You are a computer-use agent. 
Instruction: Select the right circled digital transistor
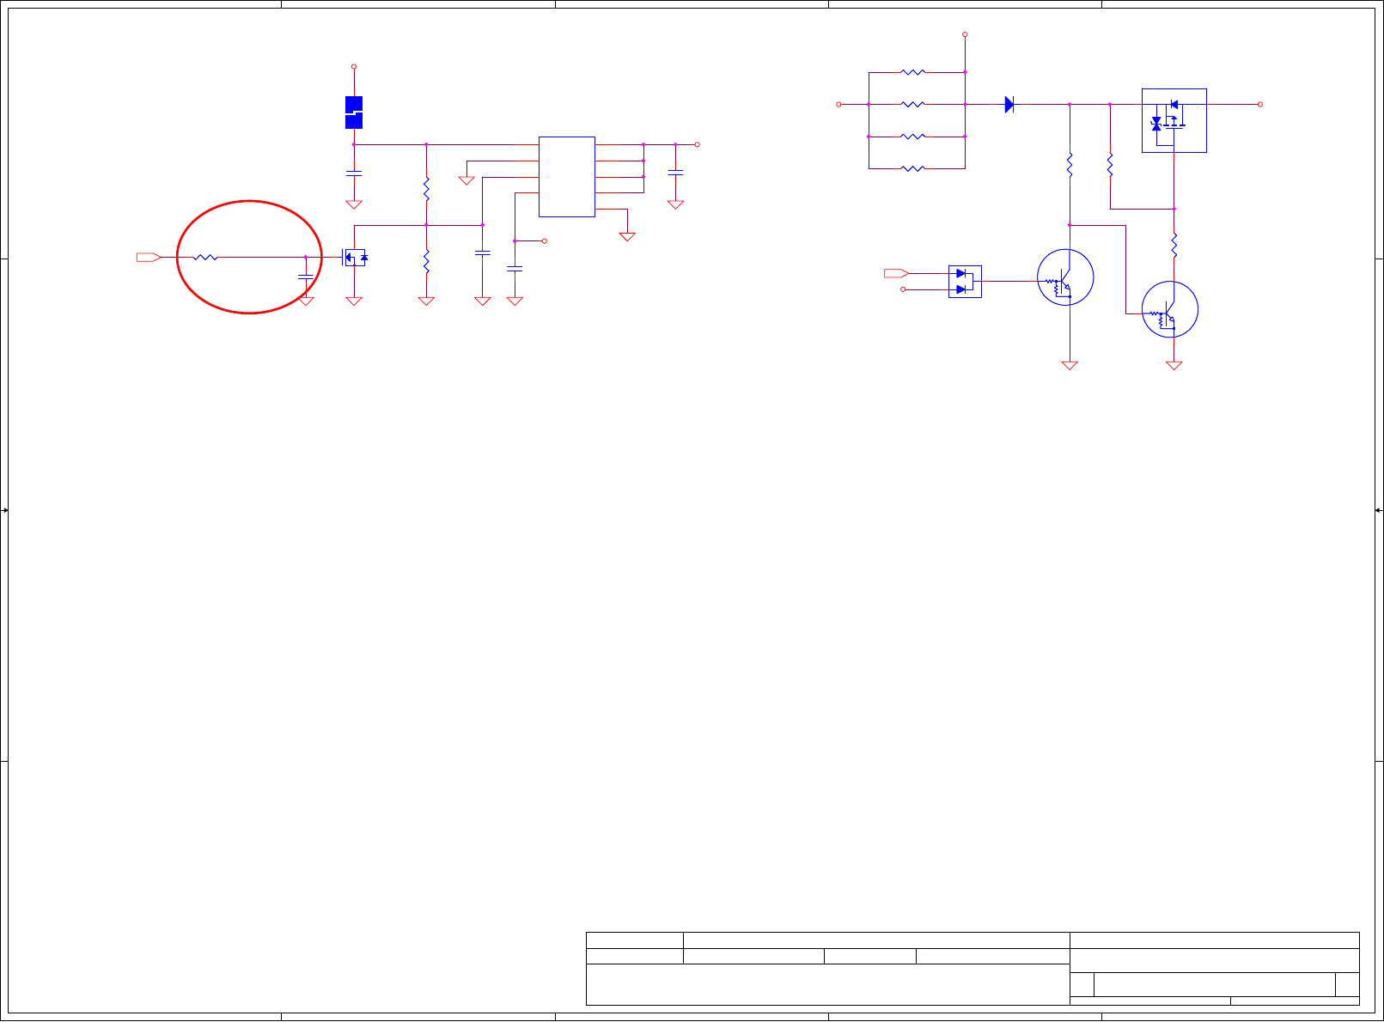(x=1170, y=310)
